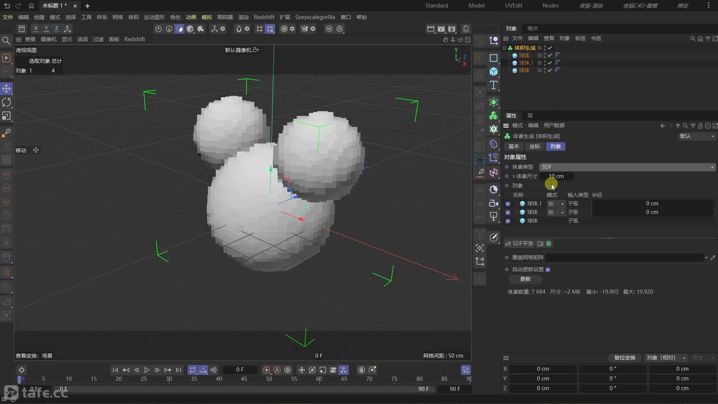Click the folder icon next to SDF平滑
The image size is (718, 404).
540,244
